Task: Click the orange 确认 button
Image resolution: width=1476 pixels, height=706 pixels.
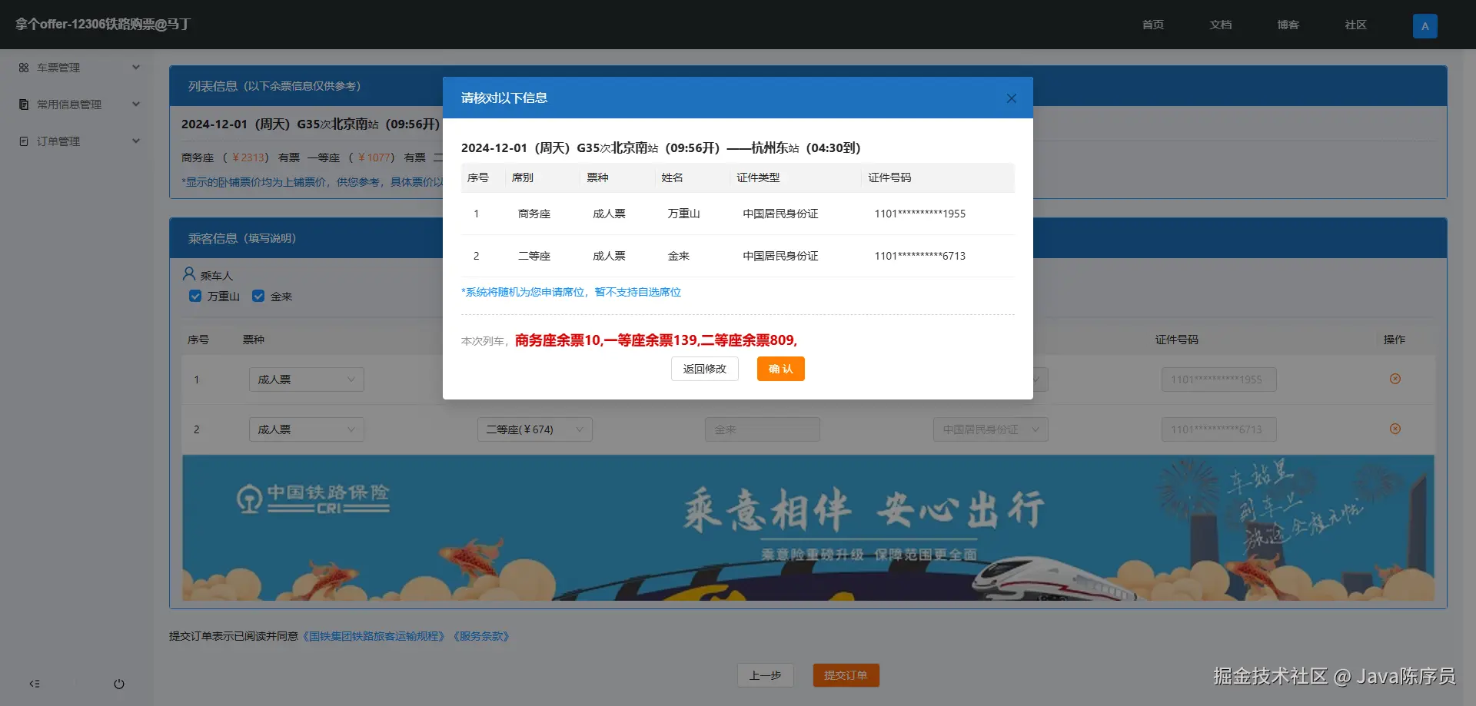Action: [x=780, y=369]
